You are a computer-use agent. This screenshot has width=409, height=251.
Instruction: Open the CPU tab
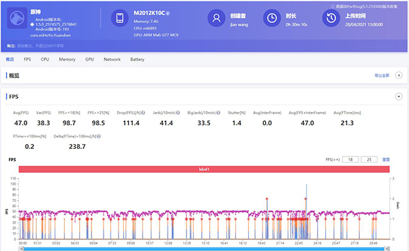(x=45, y=59)
